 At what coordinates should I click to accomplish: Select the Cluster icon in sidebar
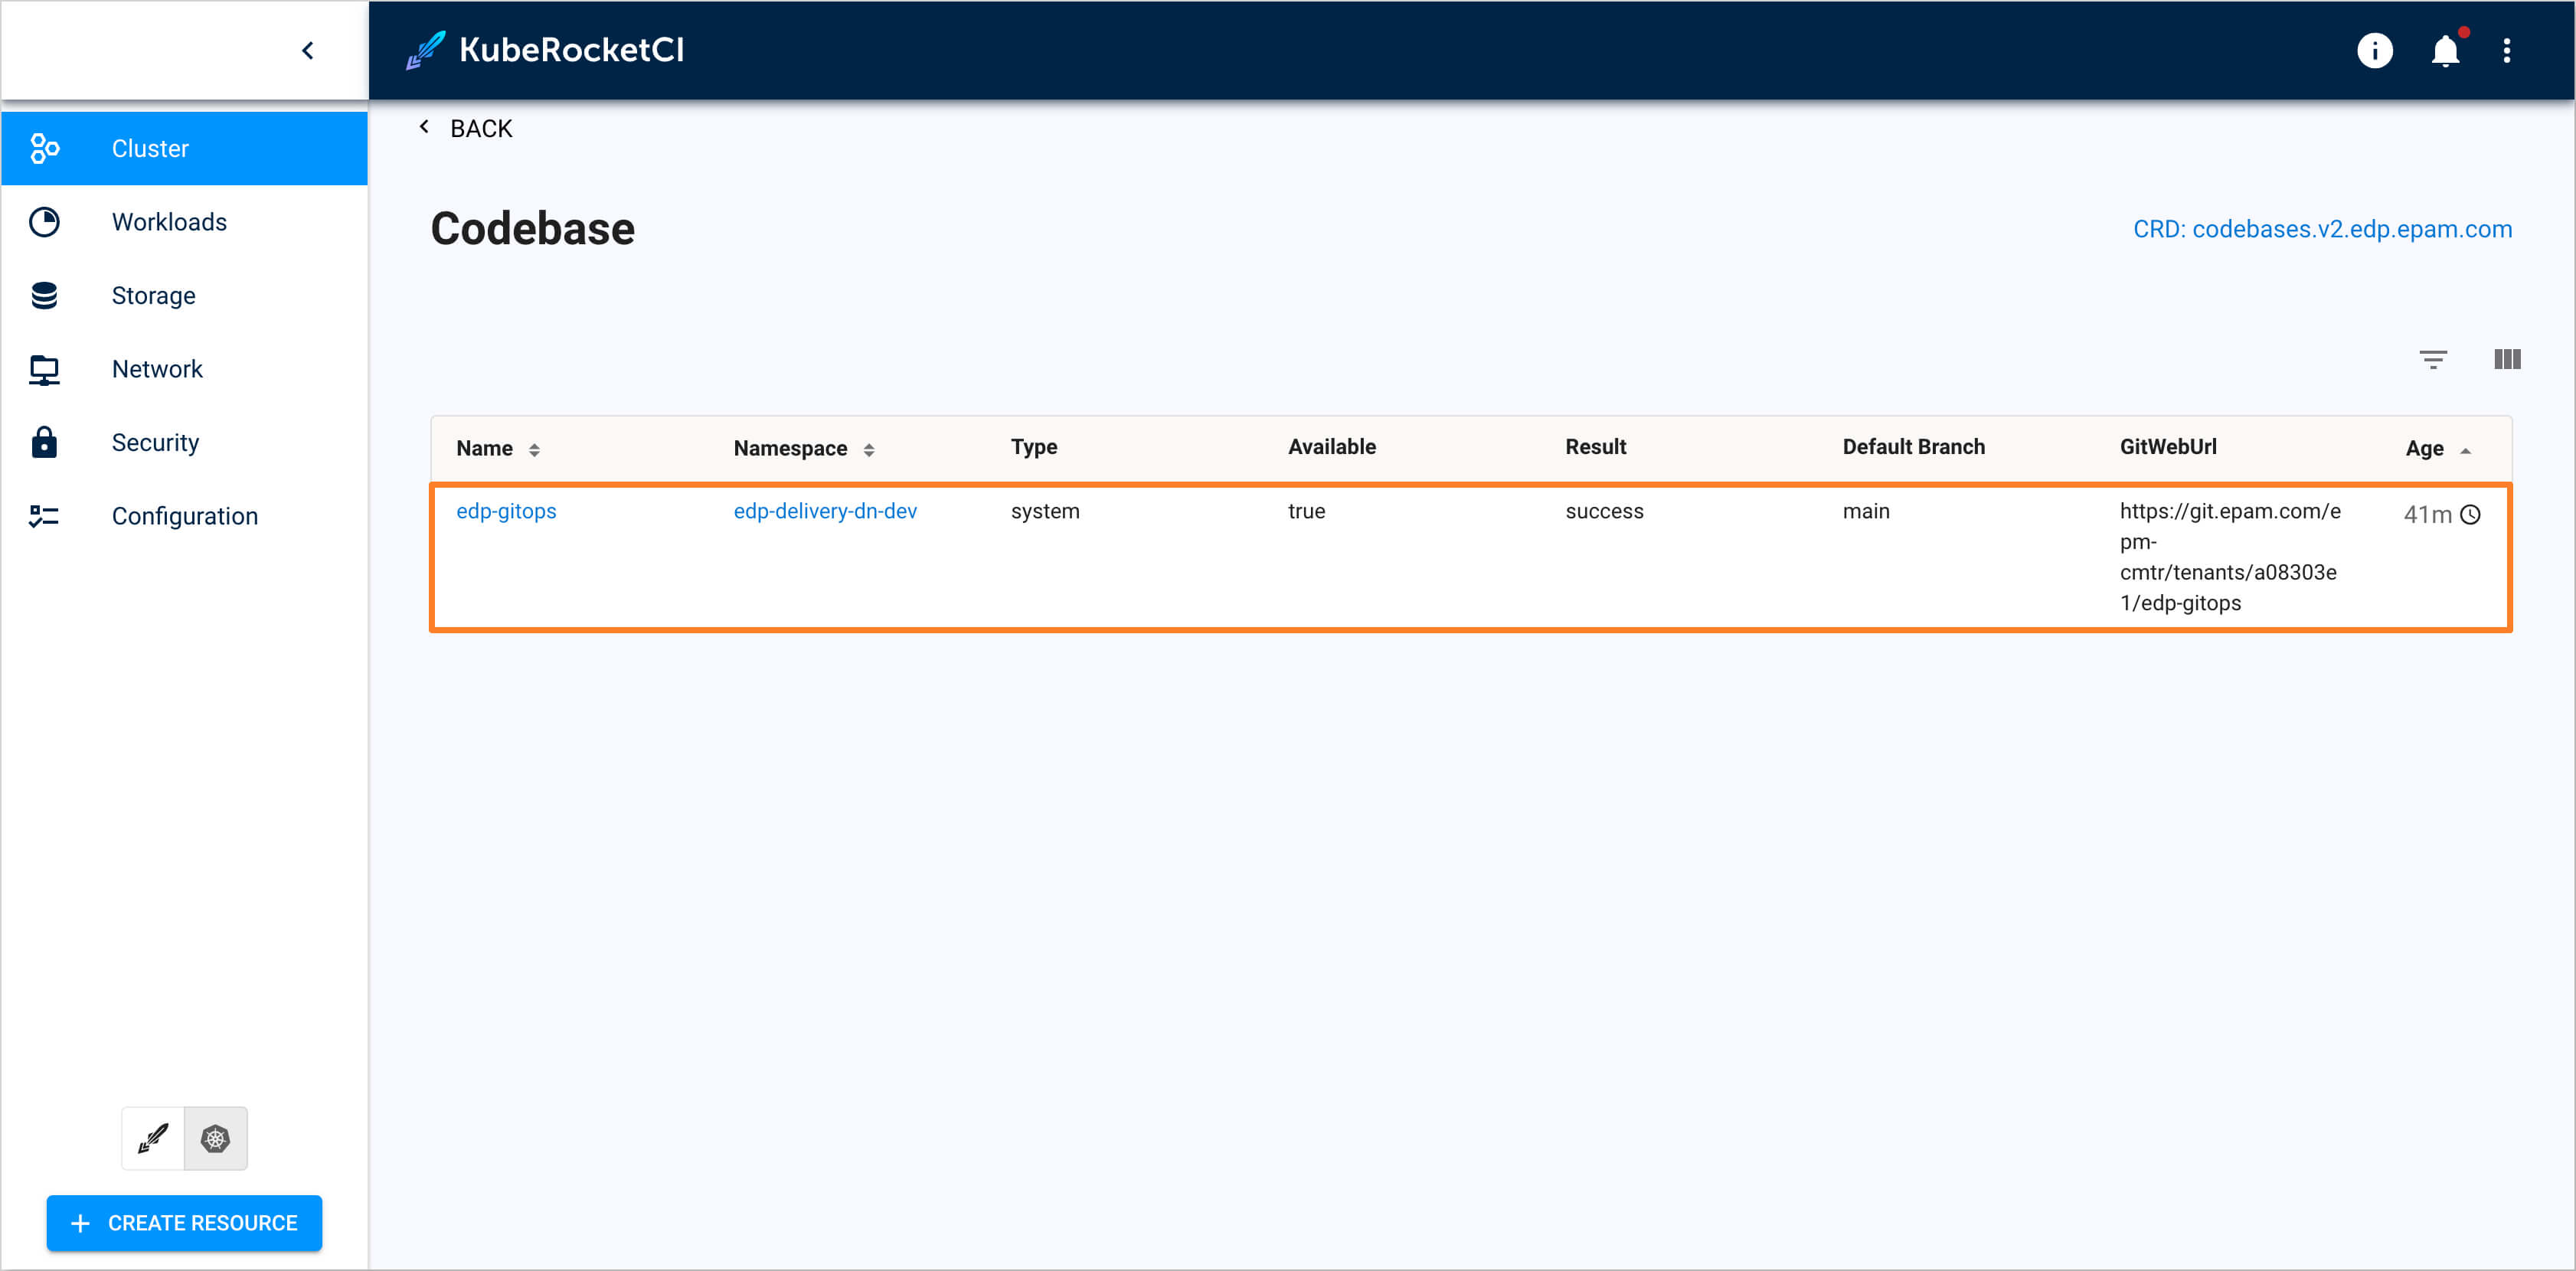44,148
